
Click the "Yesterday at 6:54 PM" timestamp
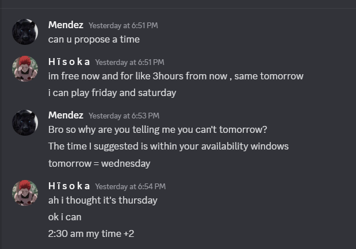pos(130,186)
